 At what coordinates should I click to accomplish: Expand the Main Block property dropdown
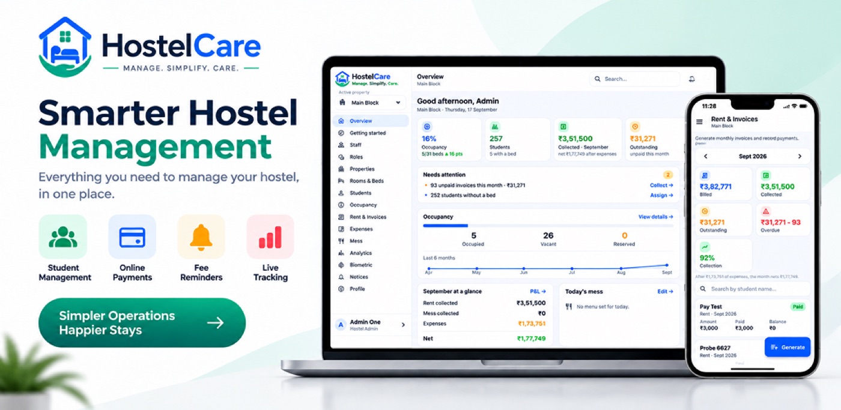tap(370, 103)
